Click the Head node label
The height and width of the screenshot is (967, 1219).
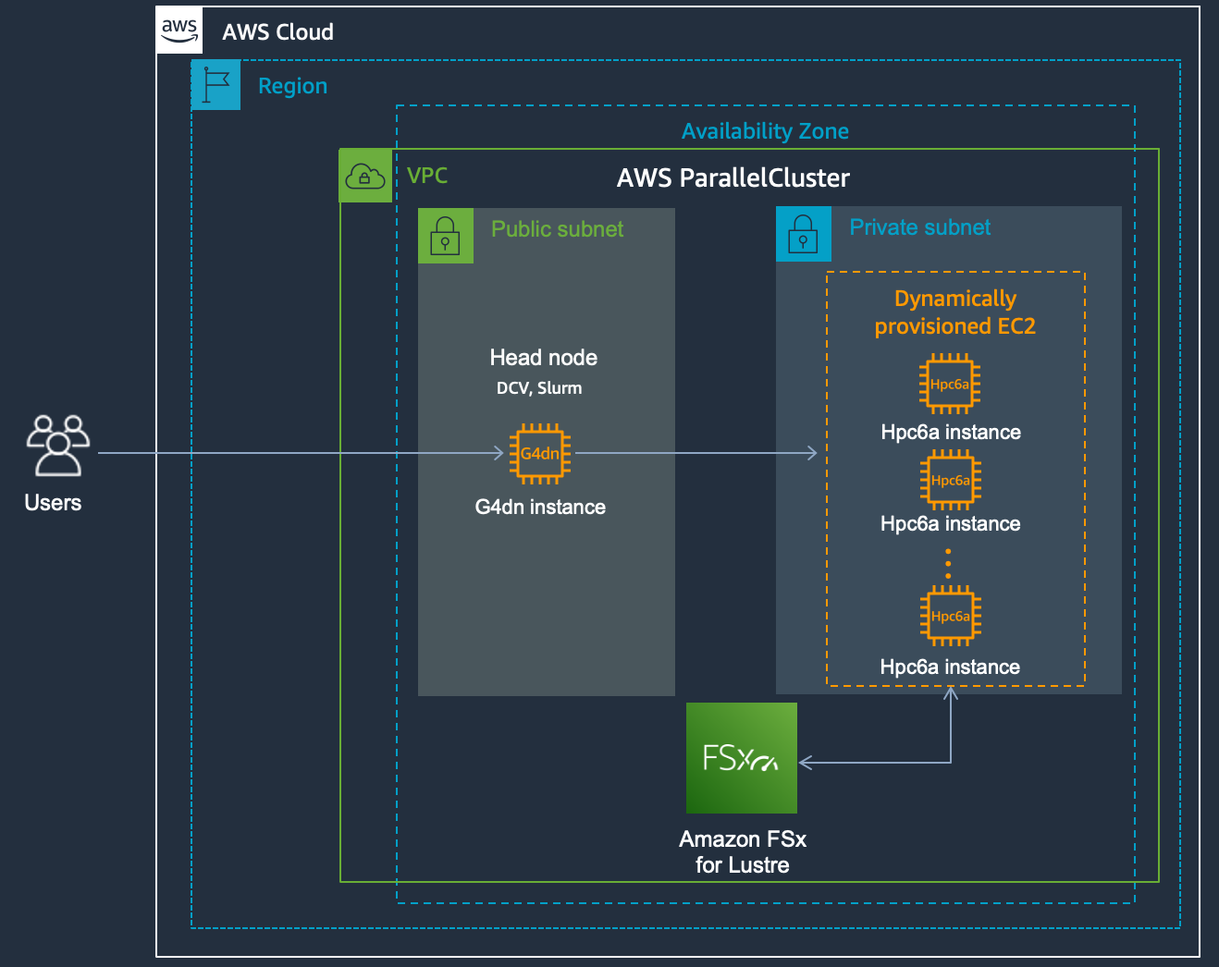coord(544,358)
